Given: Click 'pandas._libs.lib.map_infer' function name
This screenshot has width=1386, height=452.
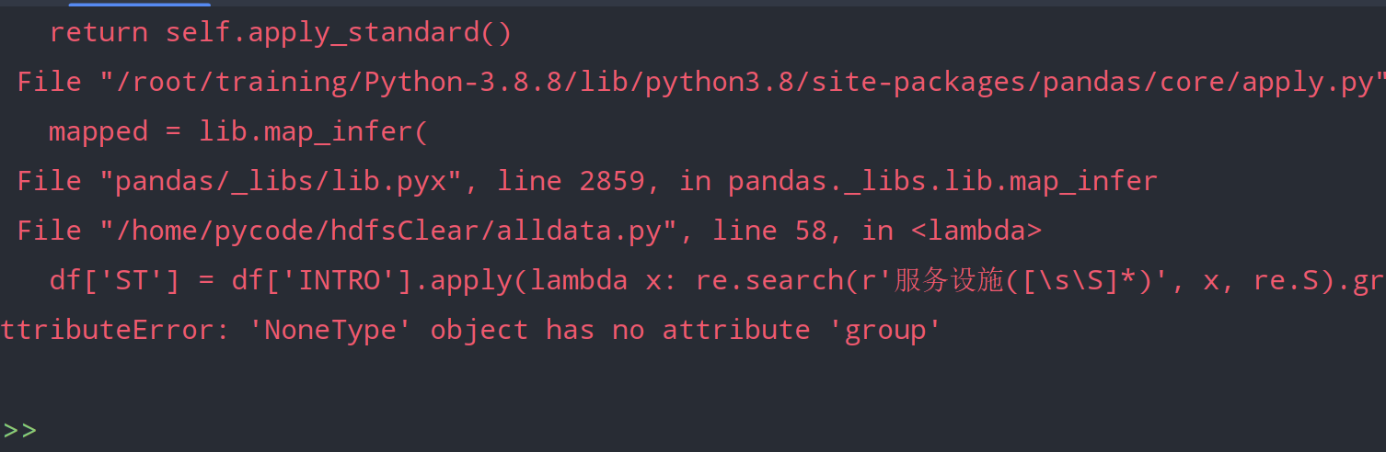Looking at the screenshot, I should coord(942,181).
